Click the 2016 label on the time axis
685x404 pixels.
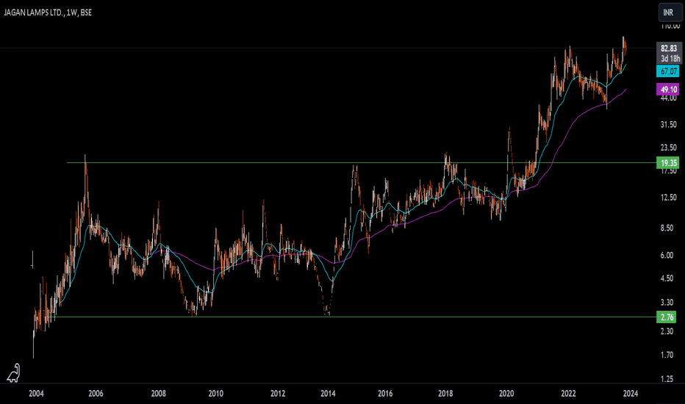385,394
